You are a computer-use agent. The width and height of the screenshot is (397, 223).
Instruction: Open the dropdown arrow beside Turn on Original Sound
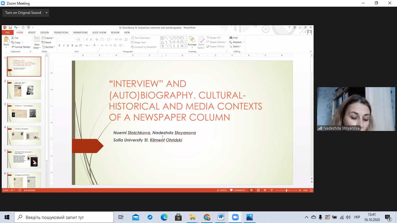pyautogui.click(x=47, y=13)
